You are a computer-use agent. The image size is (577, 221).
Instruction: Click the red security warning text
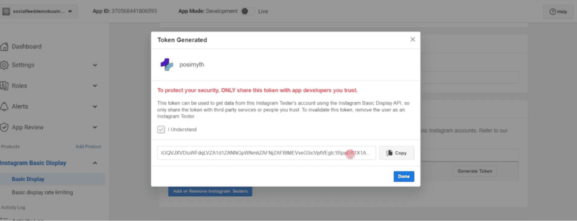[x=257, y=91]
